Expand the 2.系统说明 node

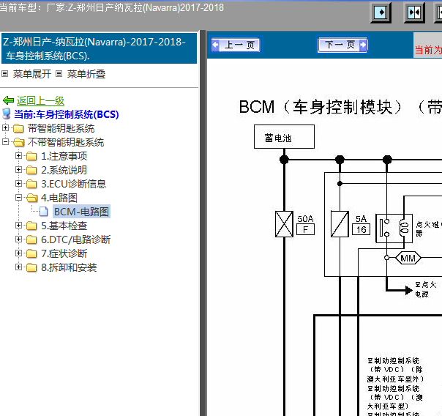coord(18,169)
